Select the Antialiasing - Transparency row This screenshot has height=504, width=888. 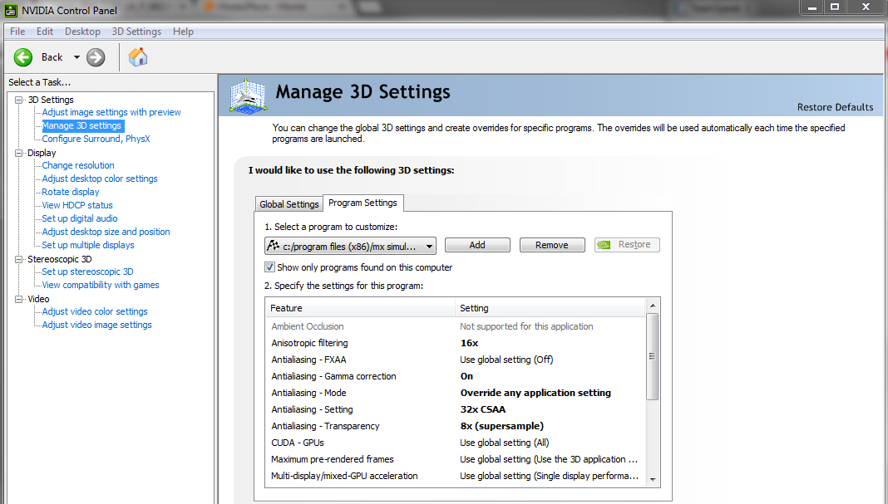[x=456, y=426]
